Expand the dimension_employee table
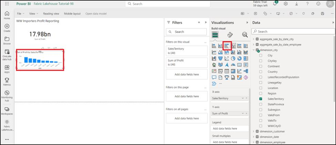The image size is (336, 145). point(254,142)
